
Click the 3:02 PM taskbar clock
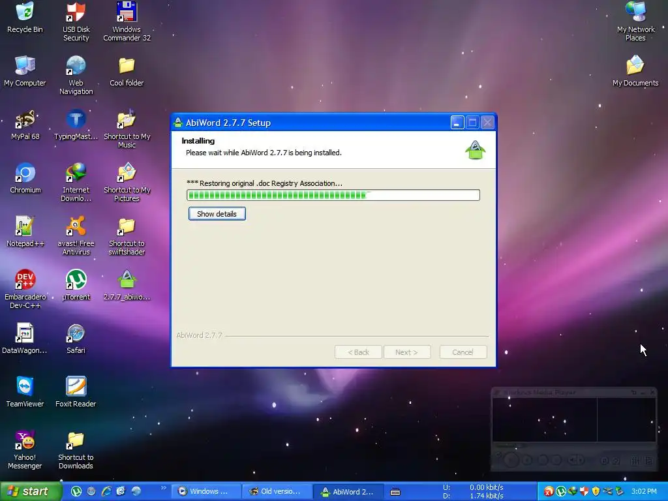pos(644,491)
